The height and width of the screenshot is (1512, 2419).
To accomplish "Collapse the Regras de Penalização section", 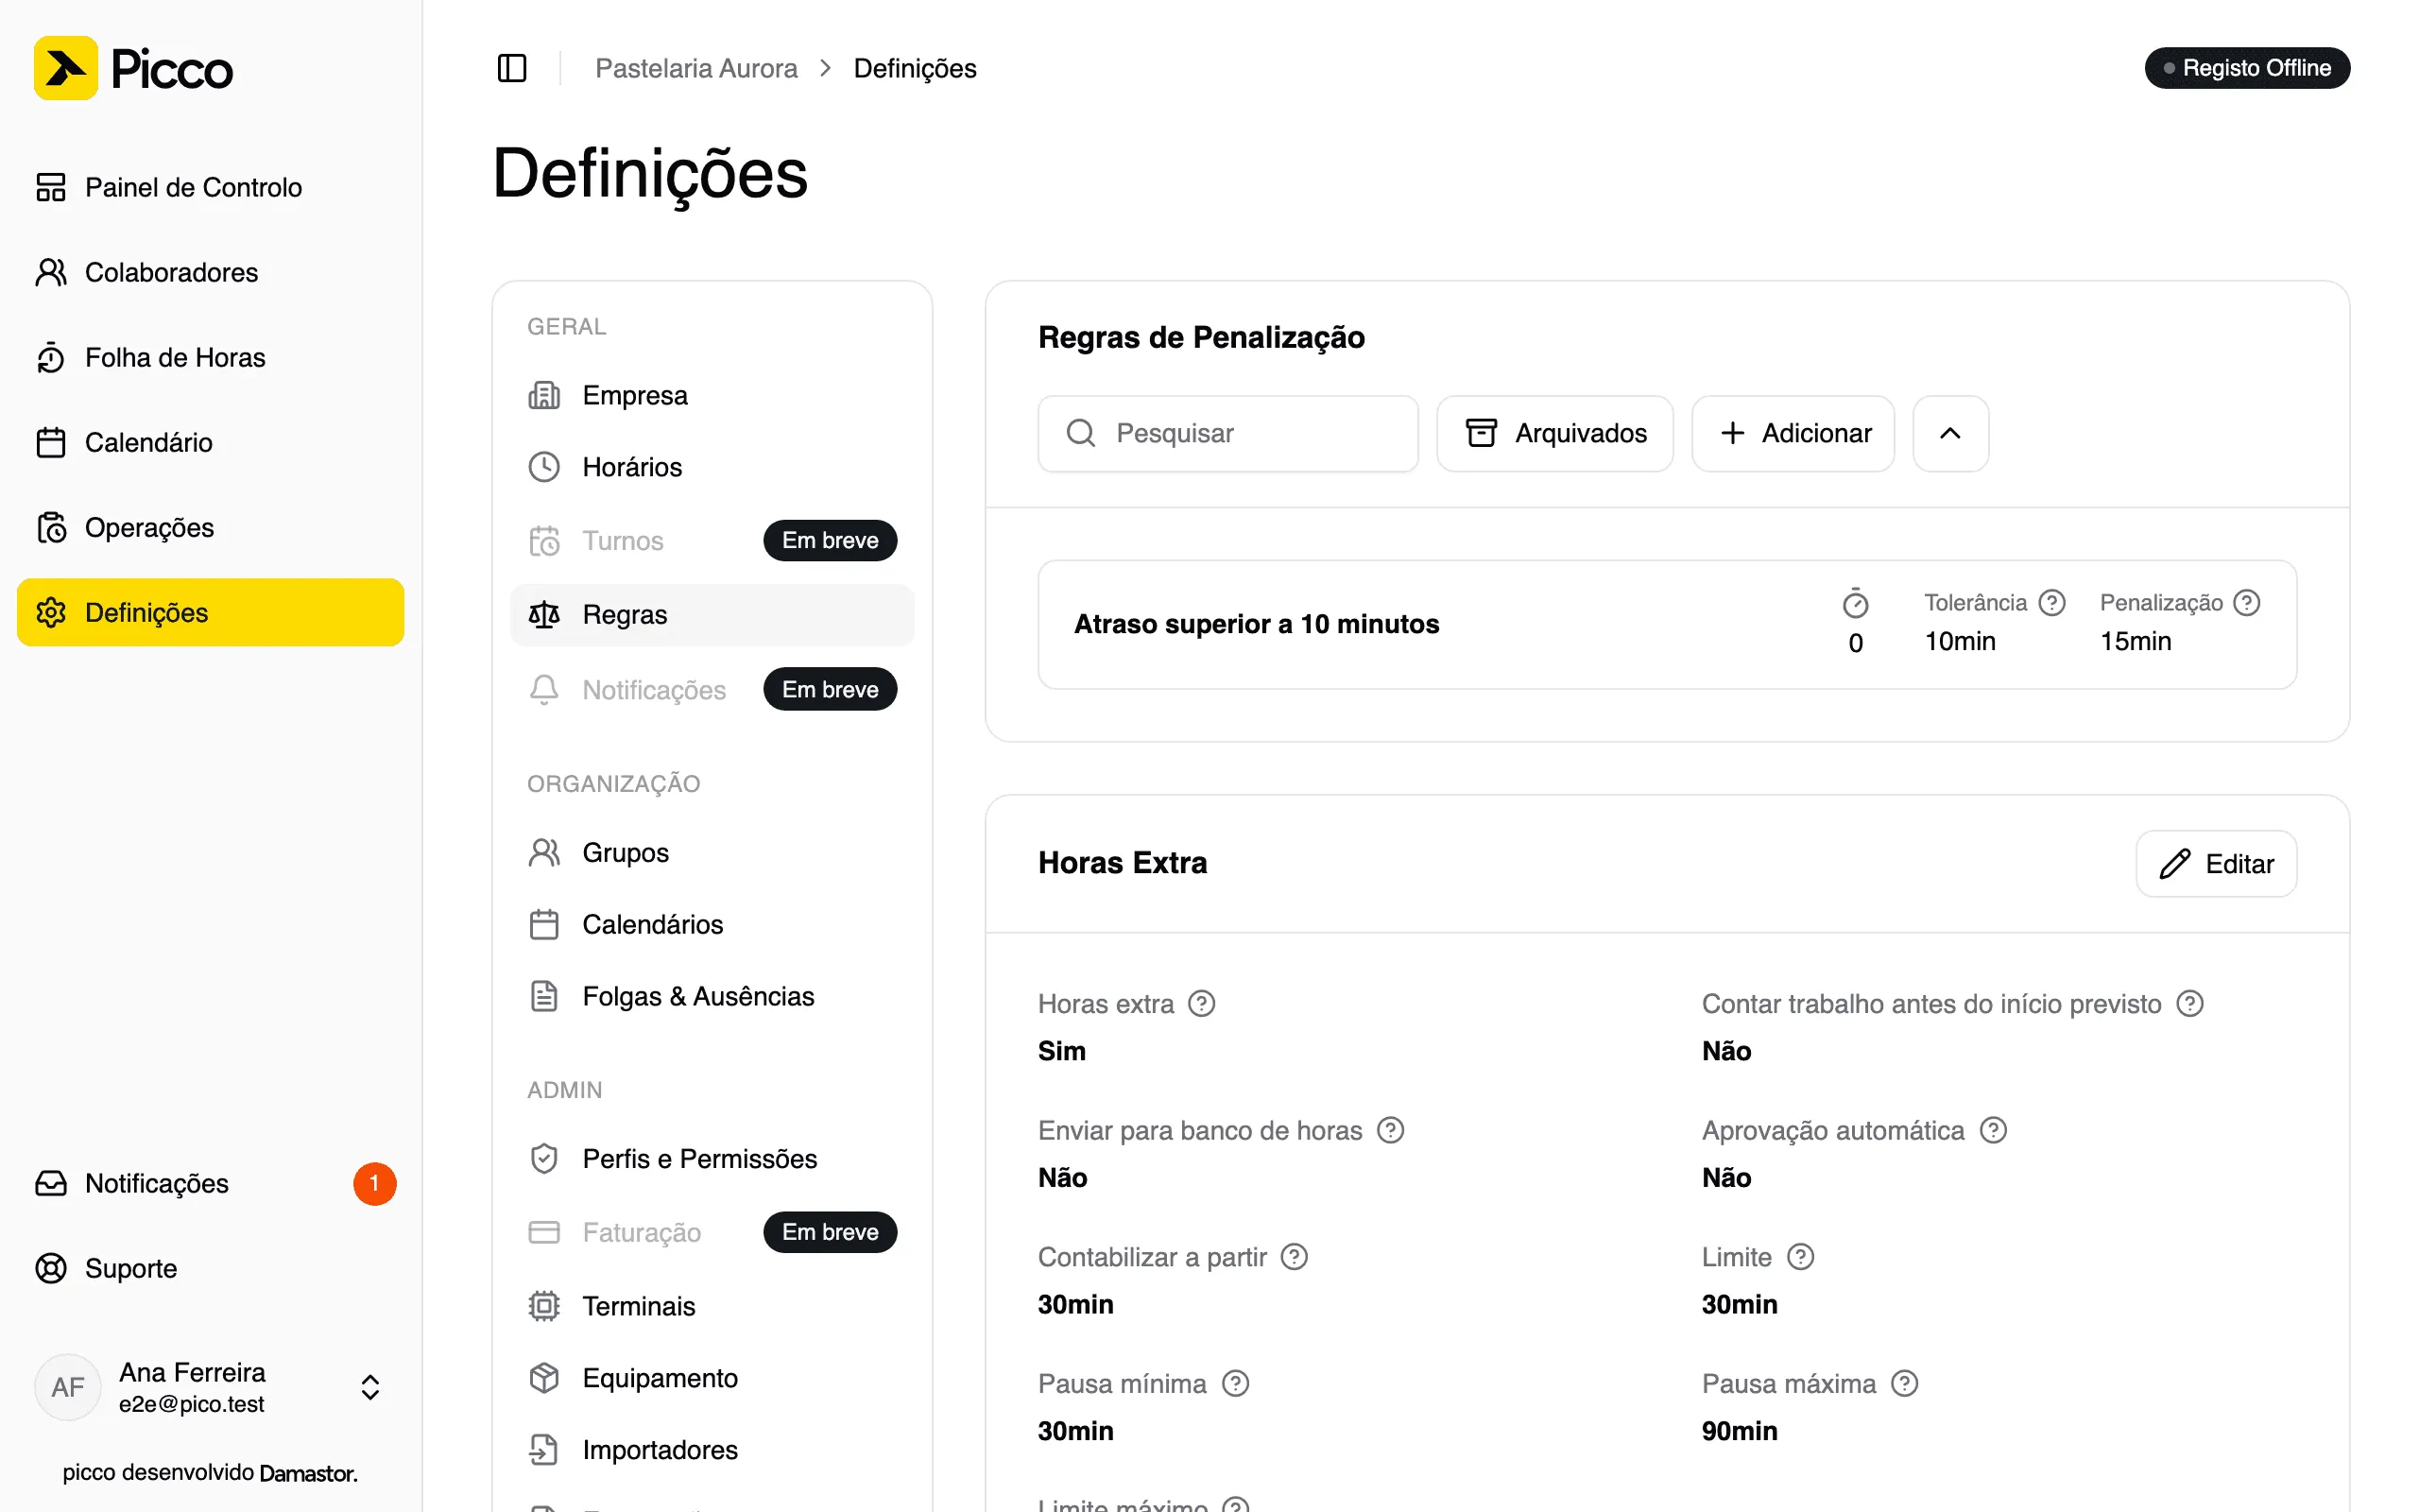I will tap(1950, 433).
